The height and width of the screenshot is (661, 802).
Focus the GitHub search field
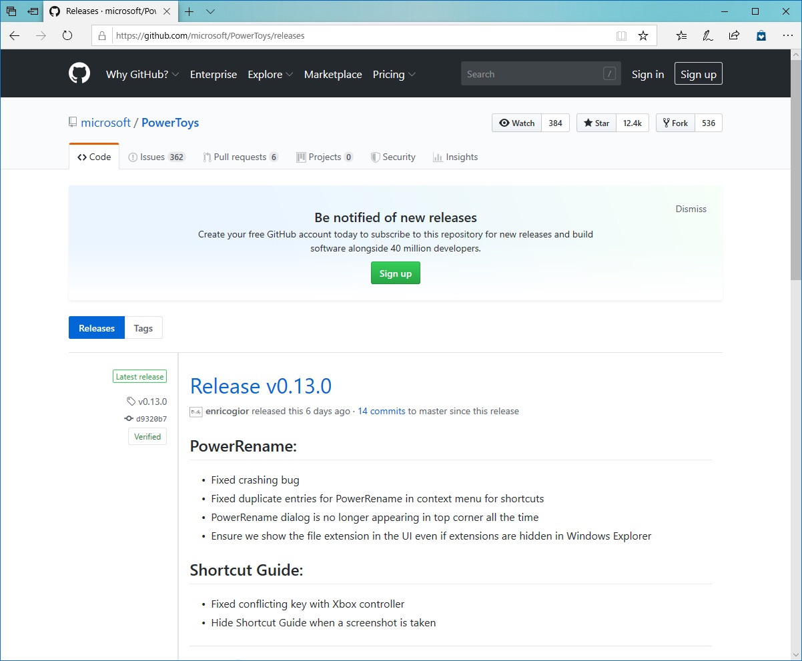click(541, 74)
